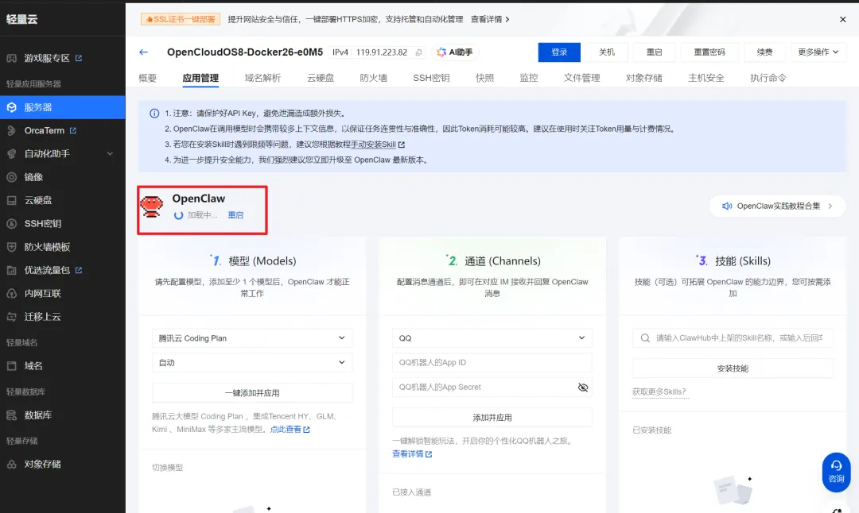Click the OpenClaw lobster icon
Viewport: 859px width, 513px height.
point(152,206)
